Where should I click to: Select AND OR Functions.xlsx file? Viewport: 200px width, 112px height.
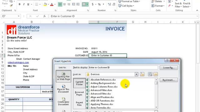[102, 101]
